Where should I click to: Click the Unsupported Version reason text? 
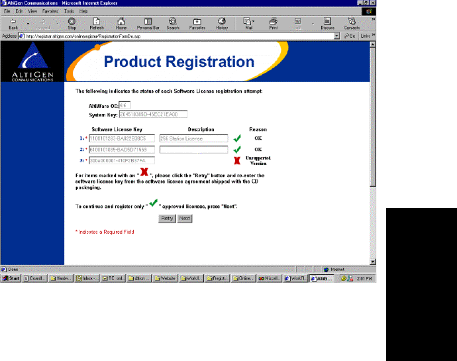click(258, 161)
